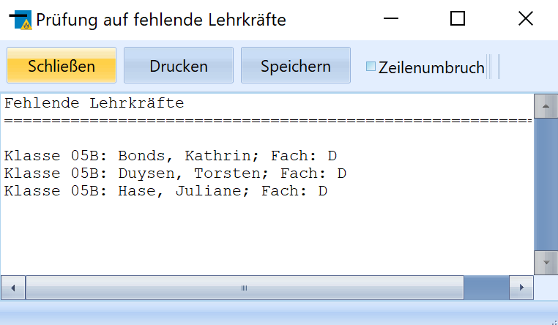Screen dimensions: 558x325
Task: Toggle the Zeilenumbruch checkbox
Action: [x=371, y=67]
